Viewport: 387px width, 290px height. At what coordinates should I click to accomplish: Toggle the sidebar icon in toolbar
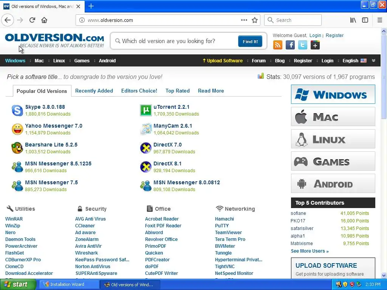click(365, 20)
